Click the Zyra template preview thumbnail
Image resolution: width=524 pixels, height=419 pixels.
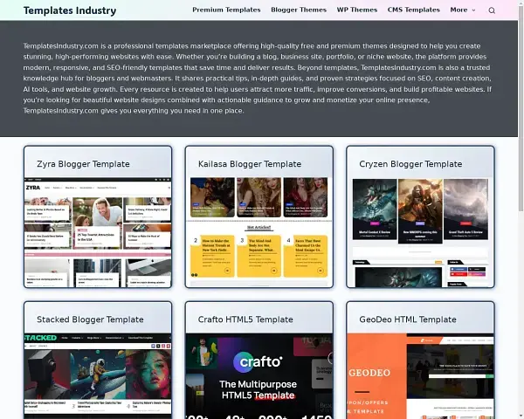pyautogui.click(x=98, y=232)
